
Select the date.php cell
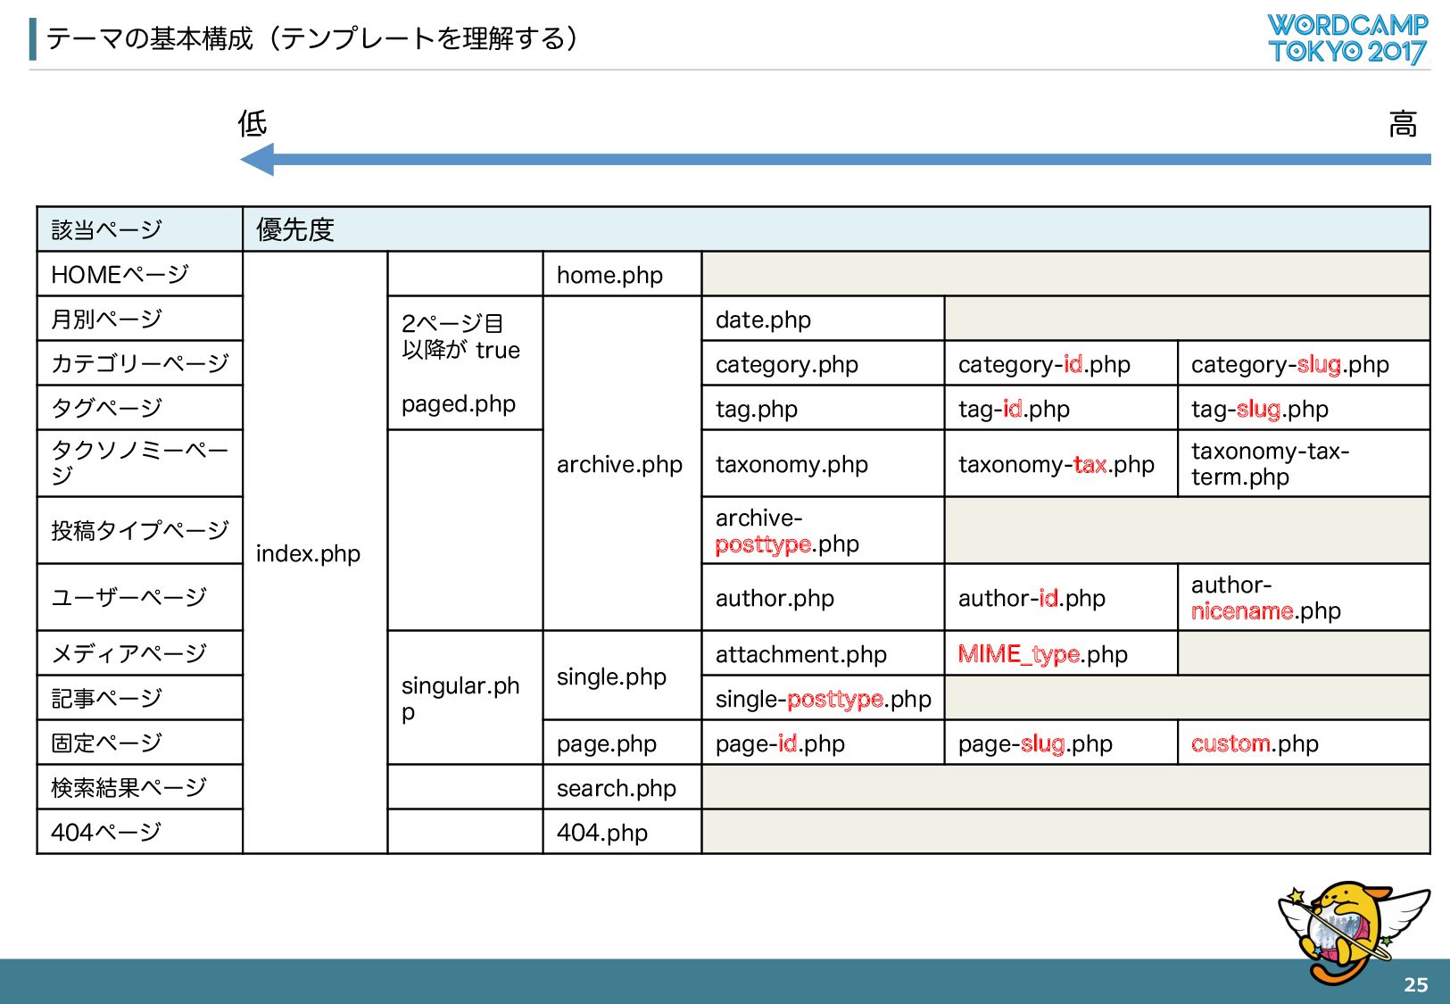pos(823,319)
